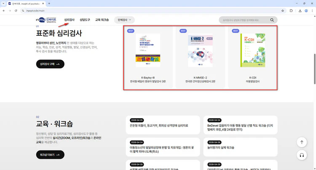Open 은둔형 외톨이 workshop card
The height and width of the screenshot is (170, 316).
(163, 125)
